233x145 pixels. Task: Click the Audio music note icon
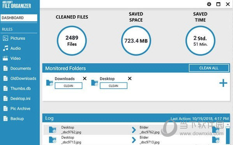tap(5, 48)
